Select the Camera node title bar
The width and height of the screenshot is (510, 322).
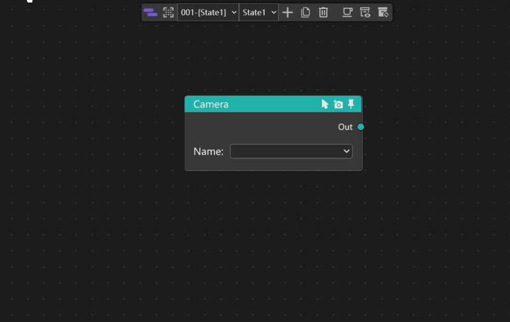pyautogui.click(x=273, y=105)
